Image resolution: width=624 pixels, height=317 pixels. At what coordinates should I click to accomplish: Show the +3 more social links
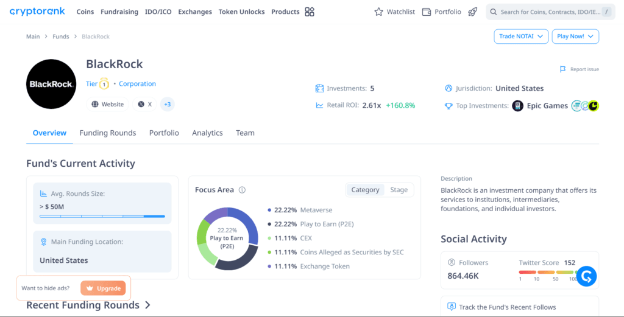167,104
